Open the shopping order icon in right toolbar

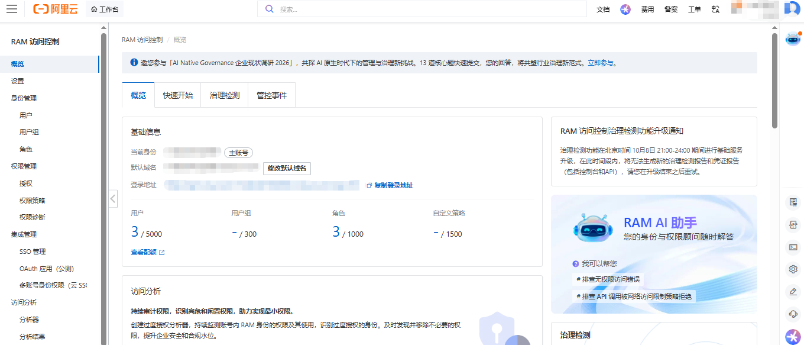pos(793,202)
